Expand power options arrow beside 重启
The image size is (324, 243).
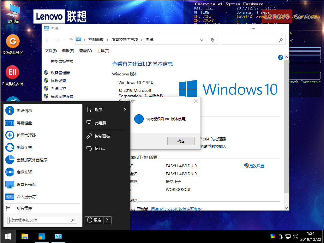pyautogui.click(x=107, y=220)
